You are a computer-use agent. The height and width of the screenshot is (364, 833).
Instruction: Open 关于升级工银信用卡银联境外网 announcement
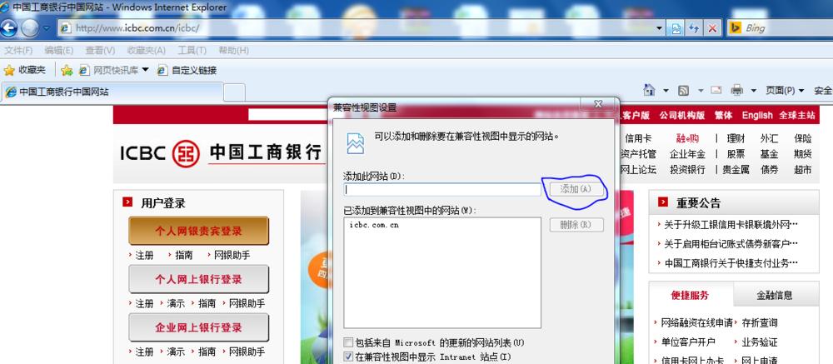(731, 225)
